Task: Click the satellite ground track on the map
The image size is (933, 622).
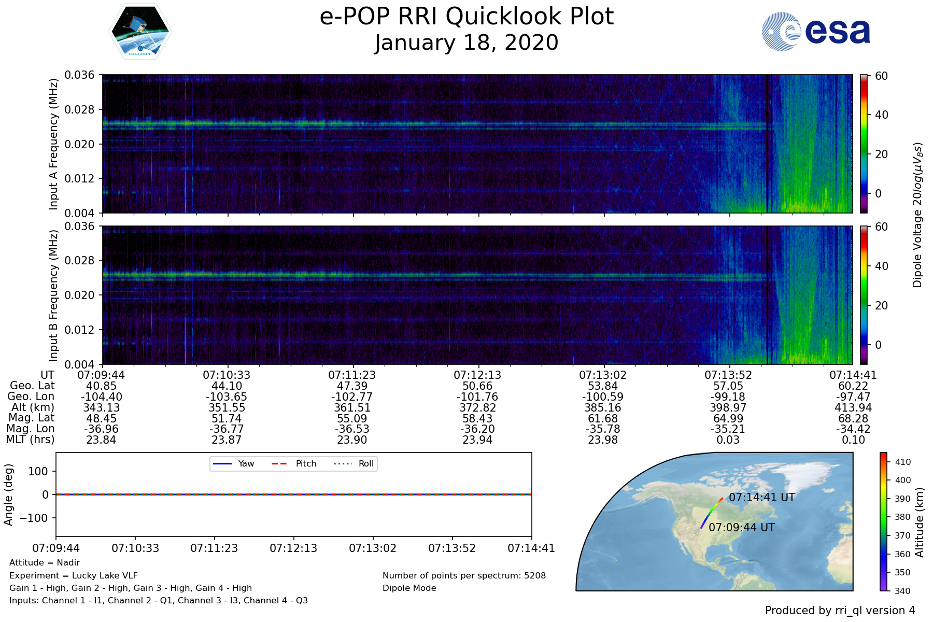Action: tap(711, 513)
